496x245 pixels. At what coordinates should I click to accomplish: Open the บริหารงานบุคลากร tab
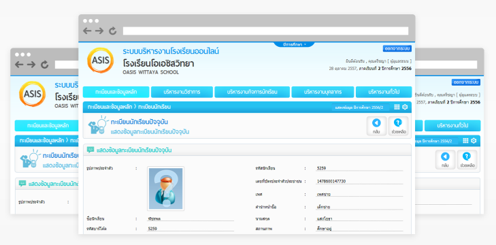(x=323, y=92)
